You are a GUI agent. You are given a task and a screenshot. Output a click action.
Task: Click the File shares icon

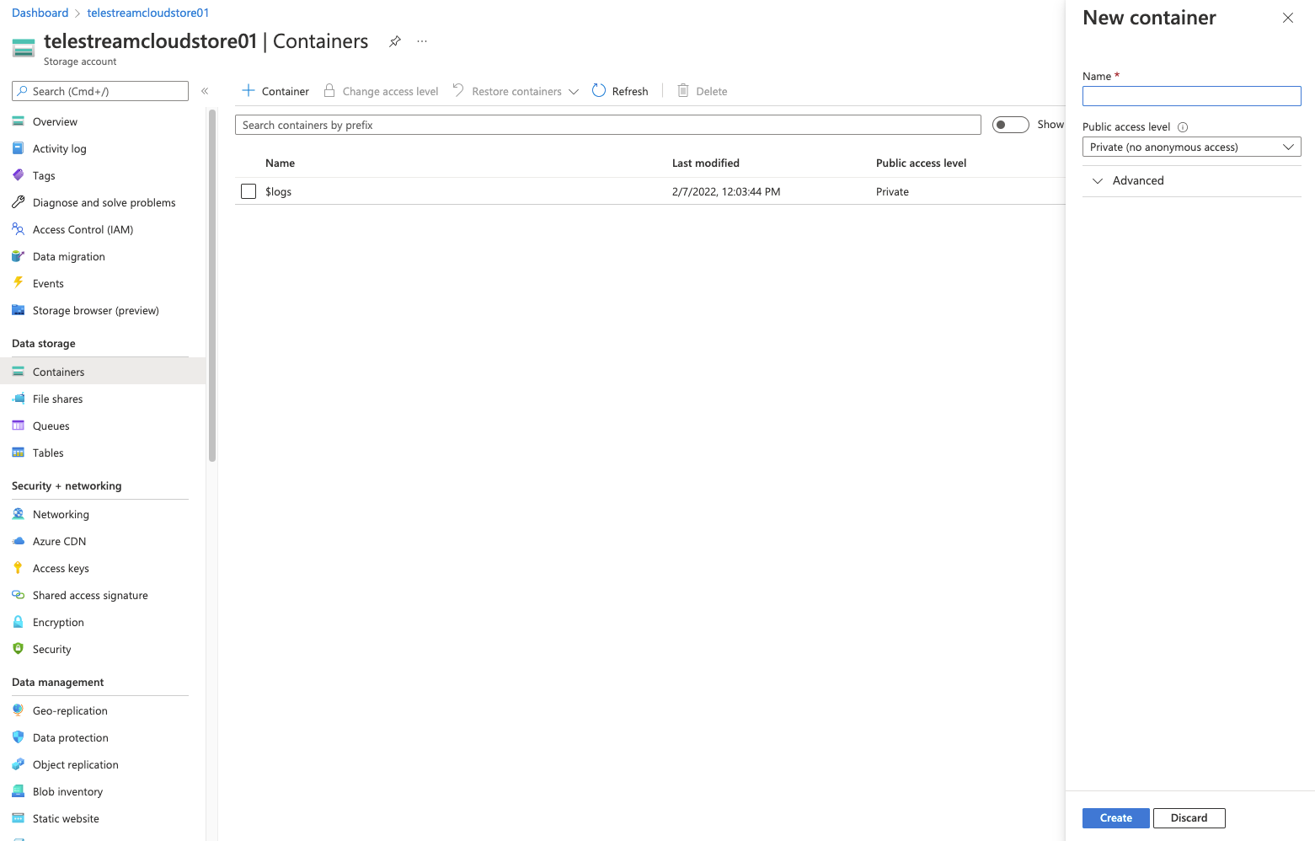[18, 399]
